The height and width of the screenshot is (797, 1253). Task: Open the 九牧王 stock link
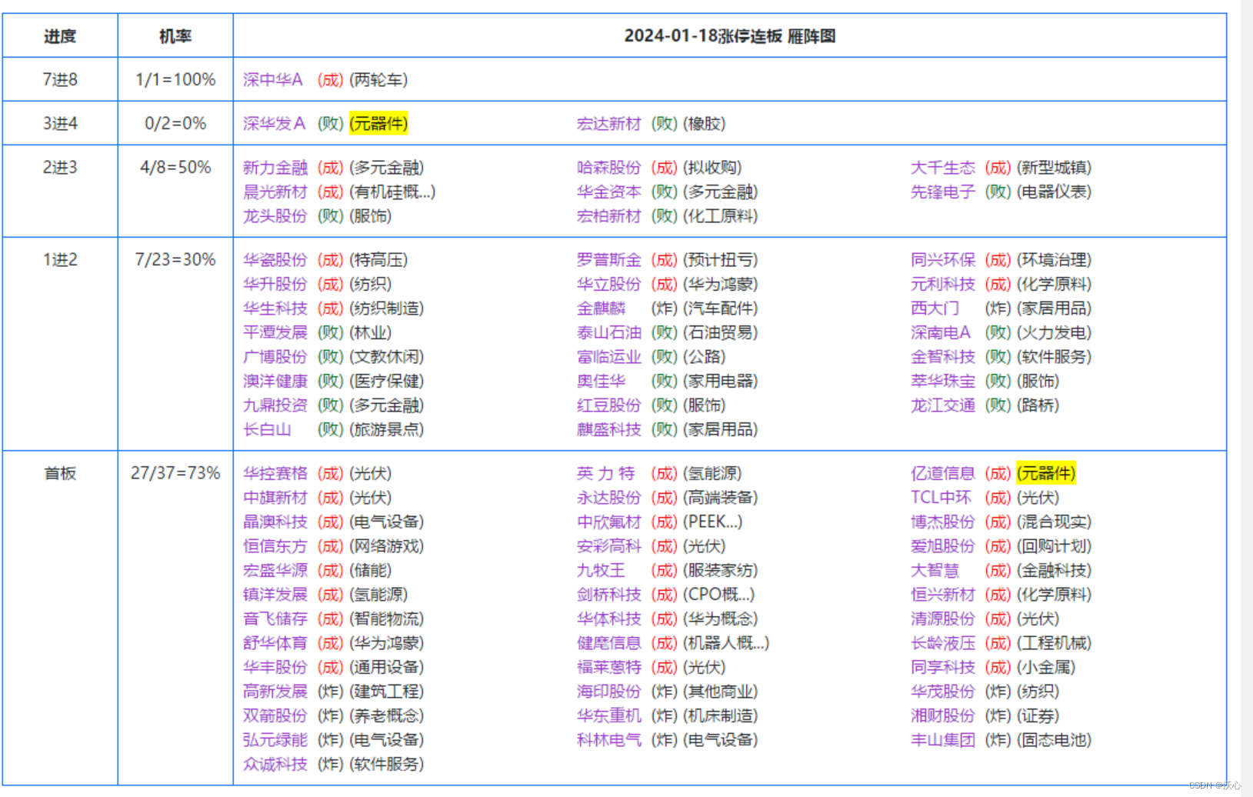point(601,570)
